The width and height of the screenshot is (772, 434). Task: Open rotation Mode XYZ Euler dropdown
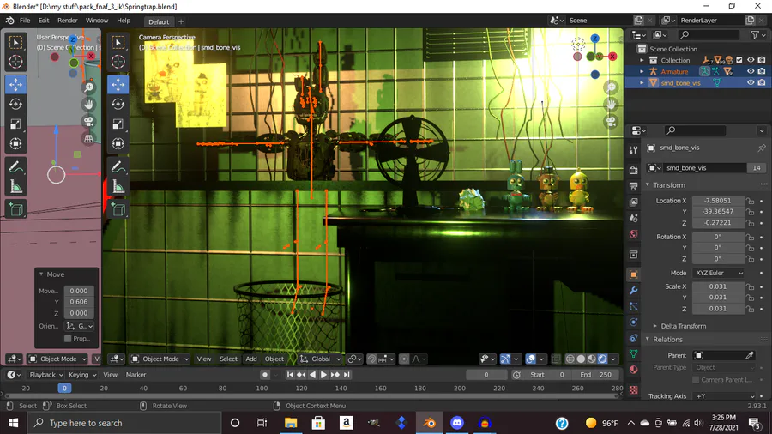(x=718, y=273)
